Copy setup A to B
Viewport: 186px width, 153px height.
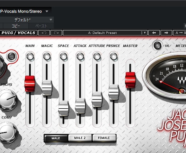tap(180, 33)
